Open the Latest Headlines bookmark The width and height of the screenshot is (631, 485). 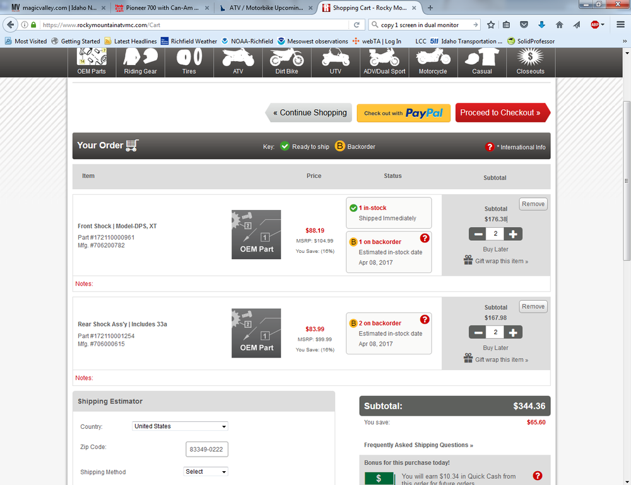pos(131,42)
